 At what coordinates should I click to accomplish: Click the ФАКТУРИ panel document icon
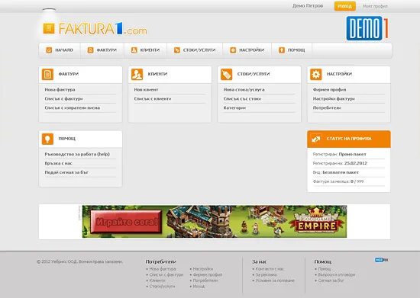[47, 74]
